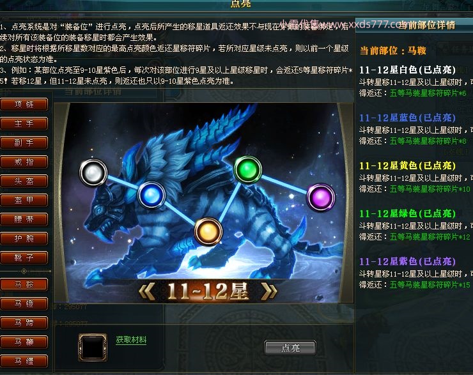This screenshot has height=375, width=473.
Task: Select the 项链 equipment tab
Action: pos(24,104)
